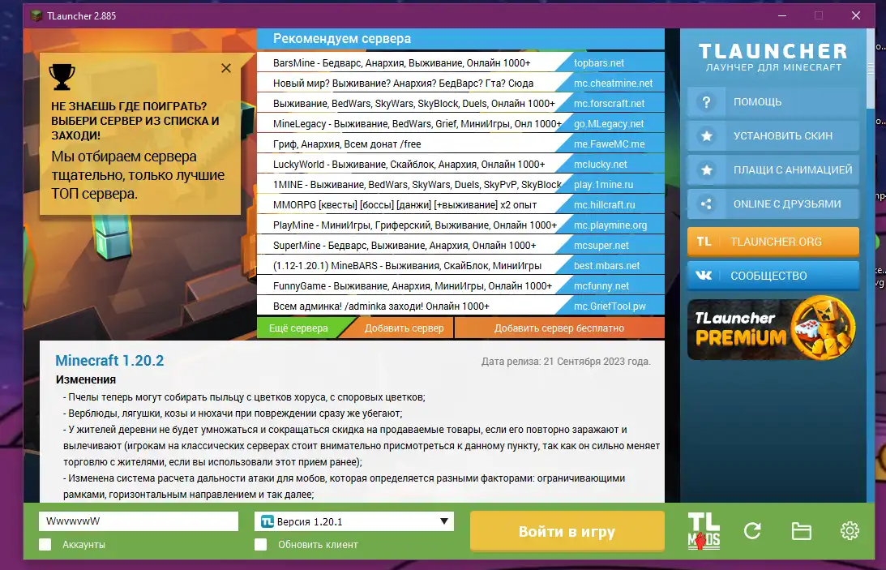The width and height of the screenshot is (886, 570).
Task: Click the TL logo on TLAUNCHER.ORG button
Action: point(704,242)
